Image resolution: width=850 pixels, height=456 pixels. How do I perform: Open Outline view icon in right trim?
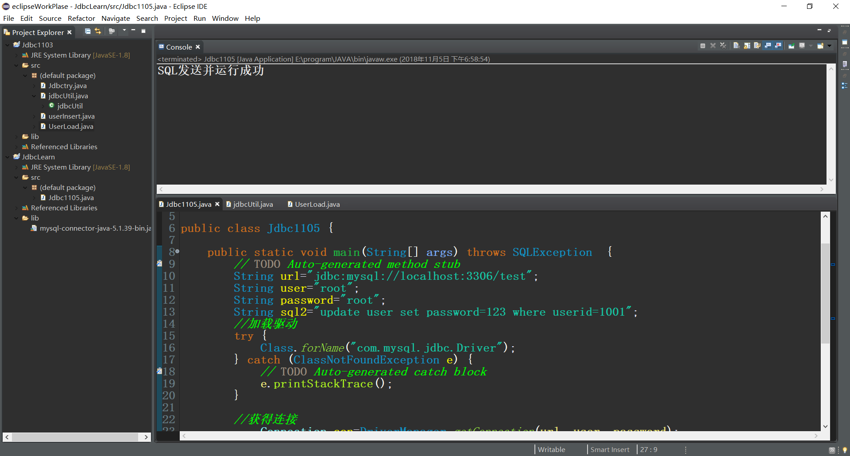tap(845, 85)
